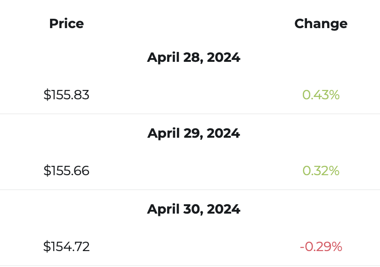Select the April 28, 2024 date heading
This screenshot has width=380, height=267.
(193, 58)
